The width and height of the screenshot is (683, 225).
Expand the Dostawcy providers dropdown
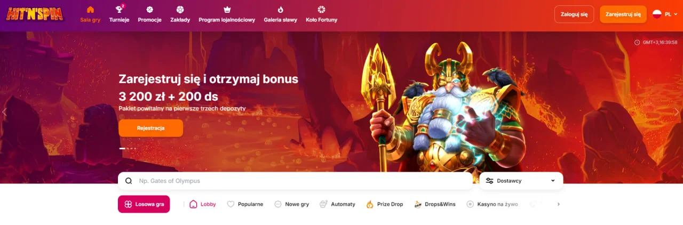point(521,181)
